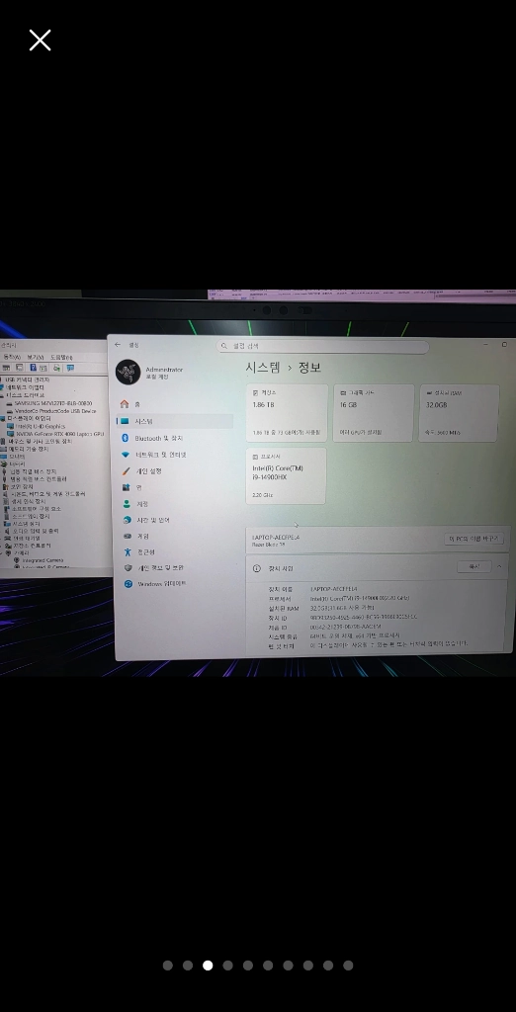Click the blue help icon in Device Manager toolbar
Viewport: 516px width, 1012px height.
[x=33, y=368]
